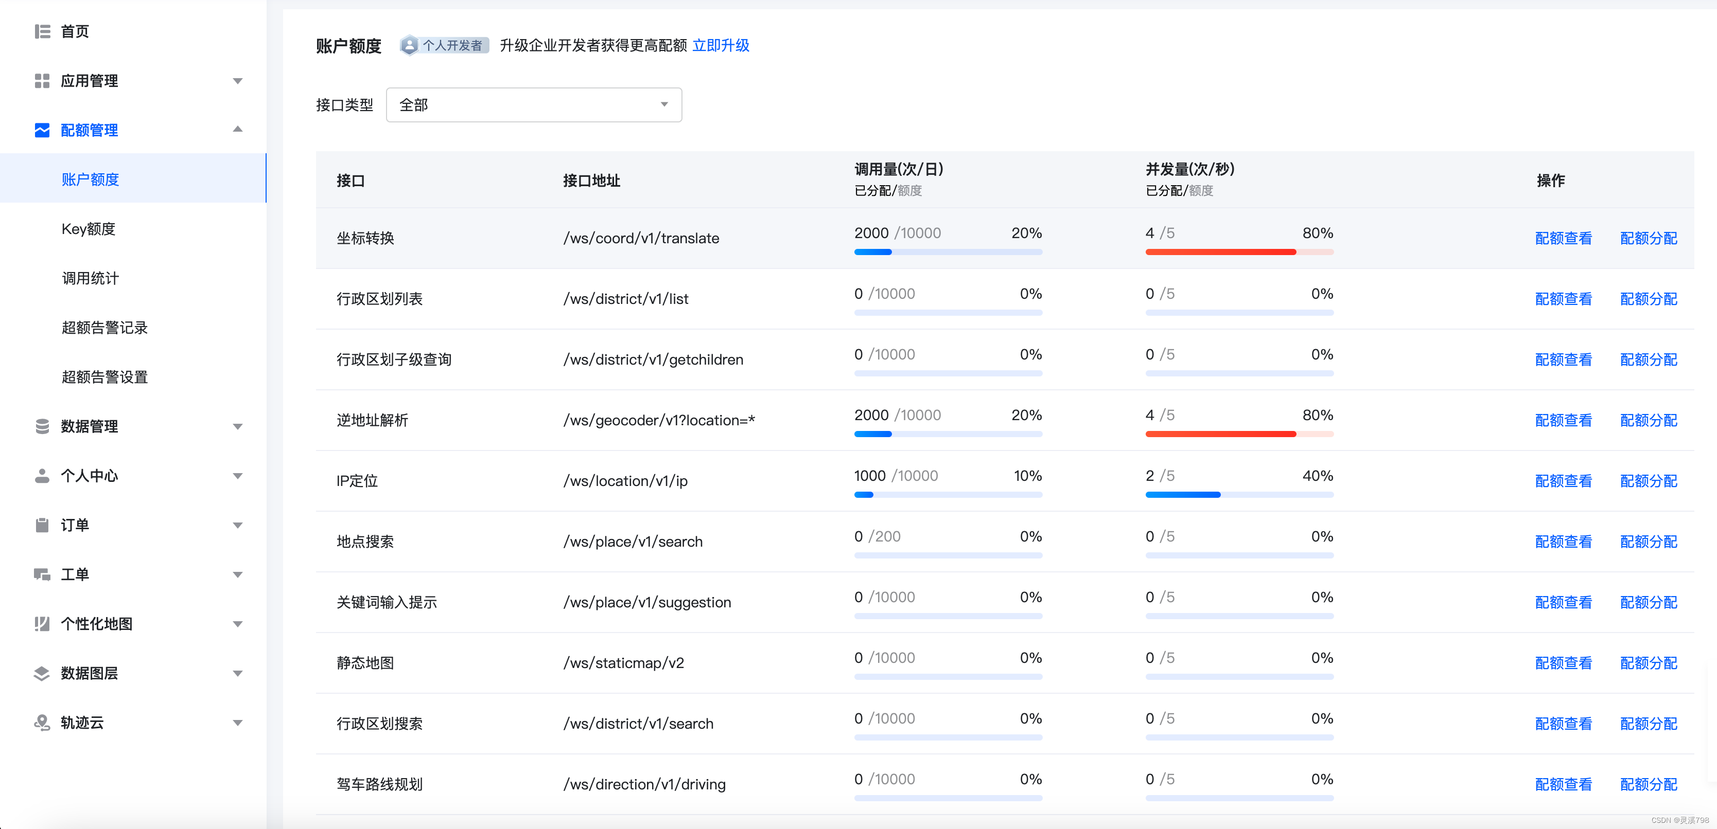Click the 数据图层 layers icon
Screen dimensions: 1717x829
point(42,673)
